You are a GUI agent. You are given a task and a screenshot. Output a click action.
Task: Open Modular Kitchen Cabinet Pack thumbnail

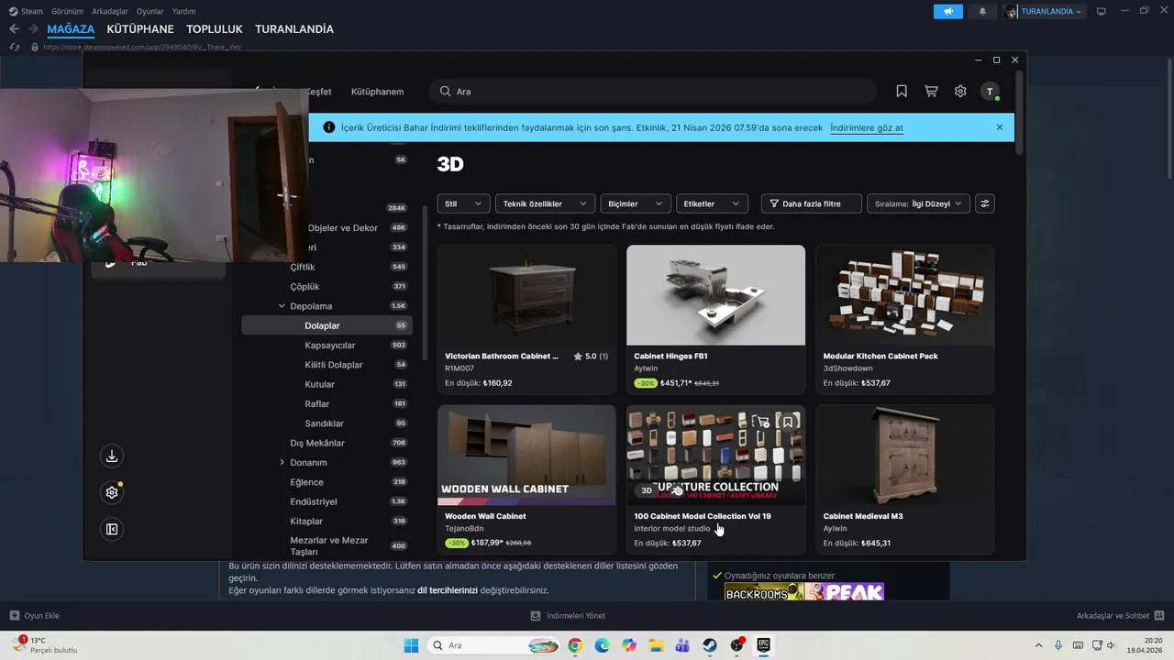click(905, 295)
